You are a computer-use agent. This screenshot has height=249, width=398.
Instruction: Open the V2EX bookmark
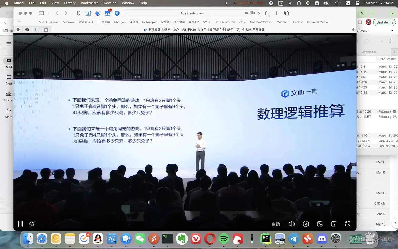pos(207,22)
